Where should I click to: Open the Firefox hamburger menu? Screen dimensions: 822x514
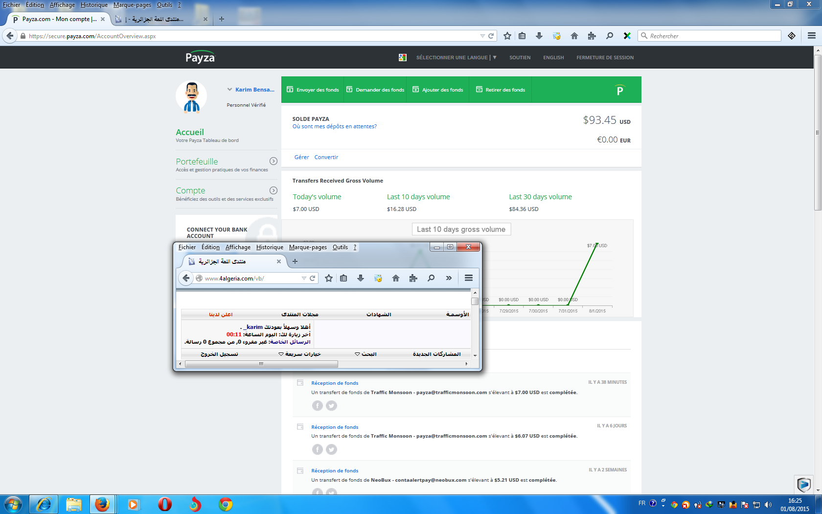tap(812, 36)
